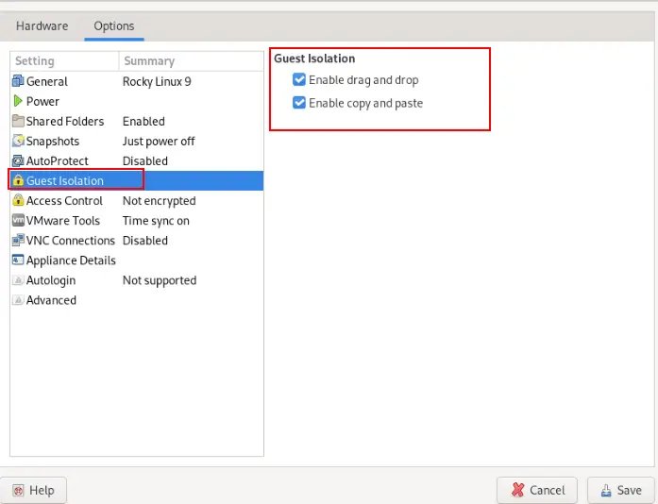
Task: Click the 'Disabled' VNC Connections summary
Action: (145, 241)
